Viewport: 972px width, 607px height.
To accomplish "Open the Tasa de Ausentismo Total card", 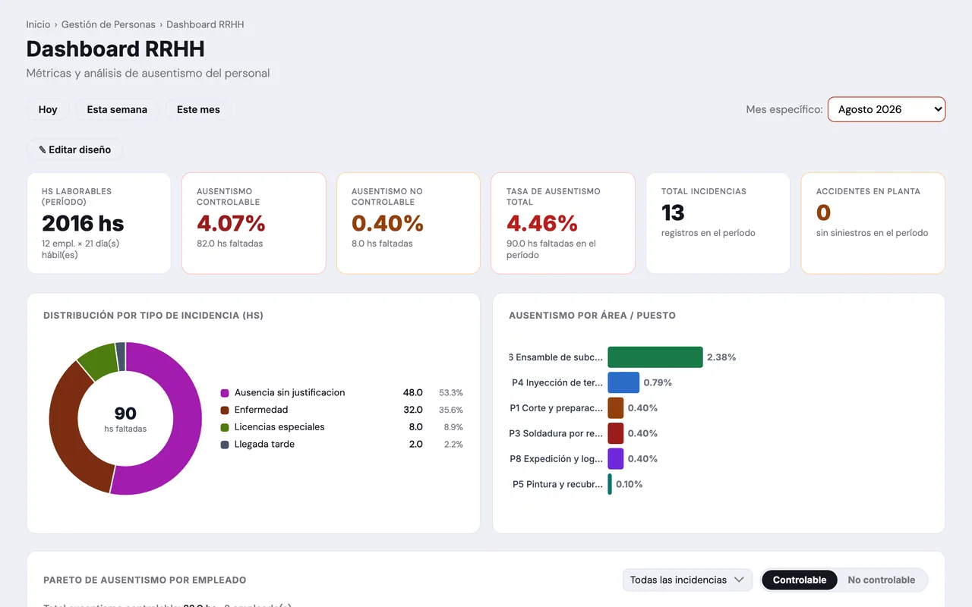I will pos(563,223).
